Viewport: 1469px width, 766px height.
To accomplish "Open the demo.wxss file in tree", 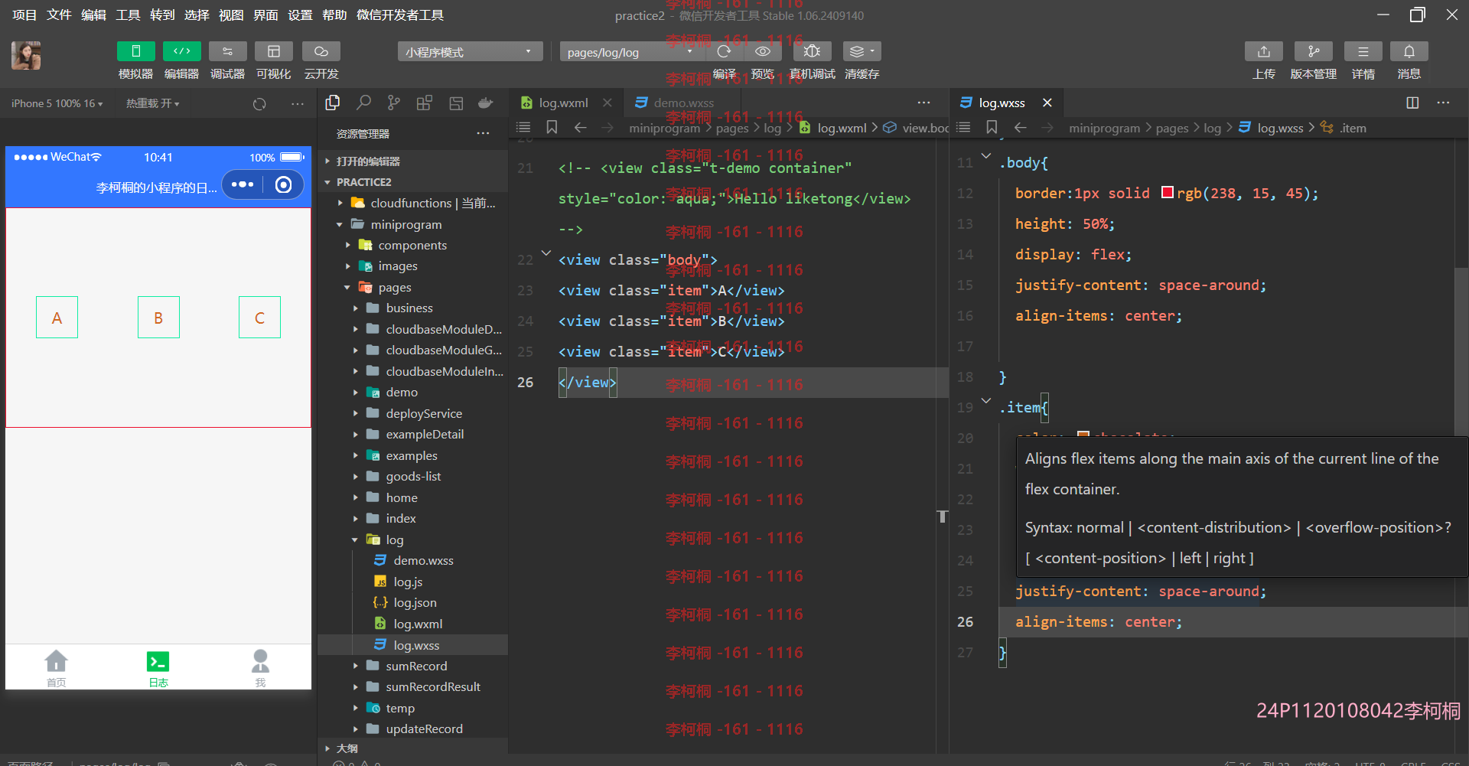I will pyautogui.click(x=423, y=560).
